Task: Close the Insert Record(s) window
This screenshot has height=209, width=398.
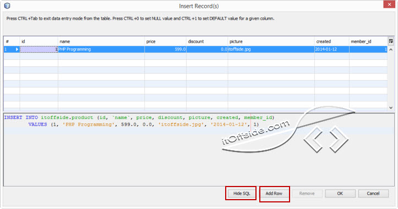Action: tap(389, 4)
